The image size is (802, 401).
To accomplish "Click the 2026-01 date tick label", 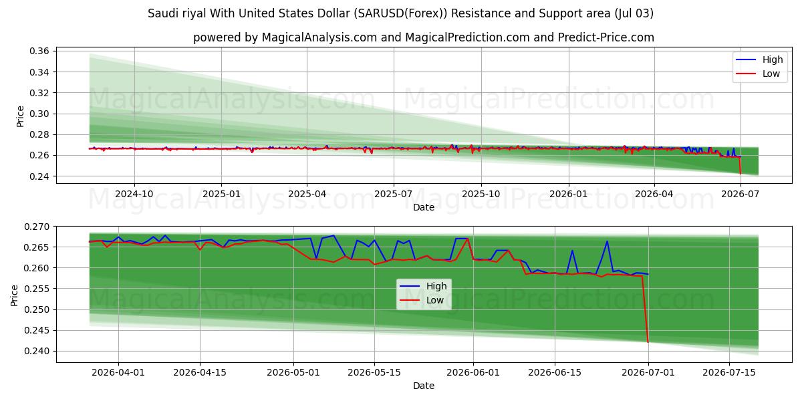I will tap(568, 194).
